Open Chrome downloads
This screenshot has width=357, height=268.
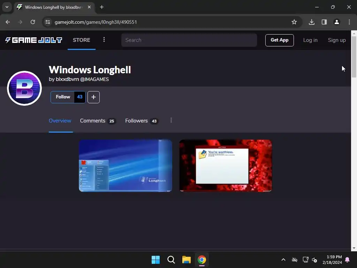(x=312, y=22)
